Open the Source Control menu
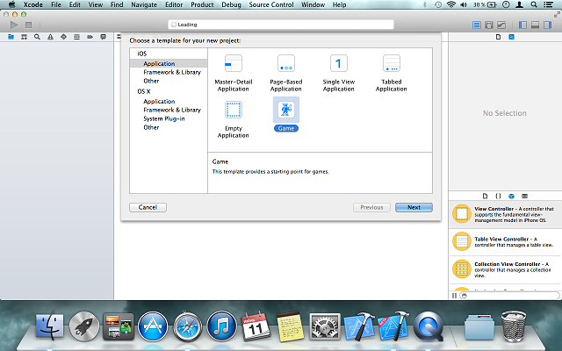 pos(271,4)
